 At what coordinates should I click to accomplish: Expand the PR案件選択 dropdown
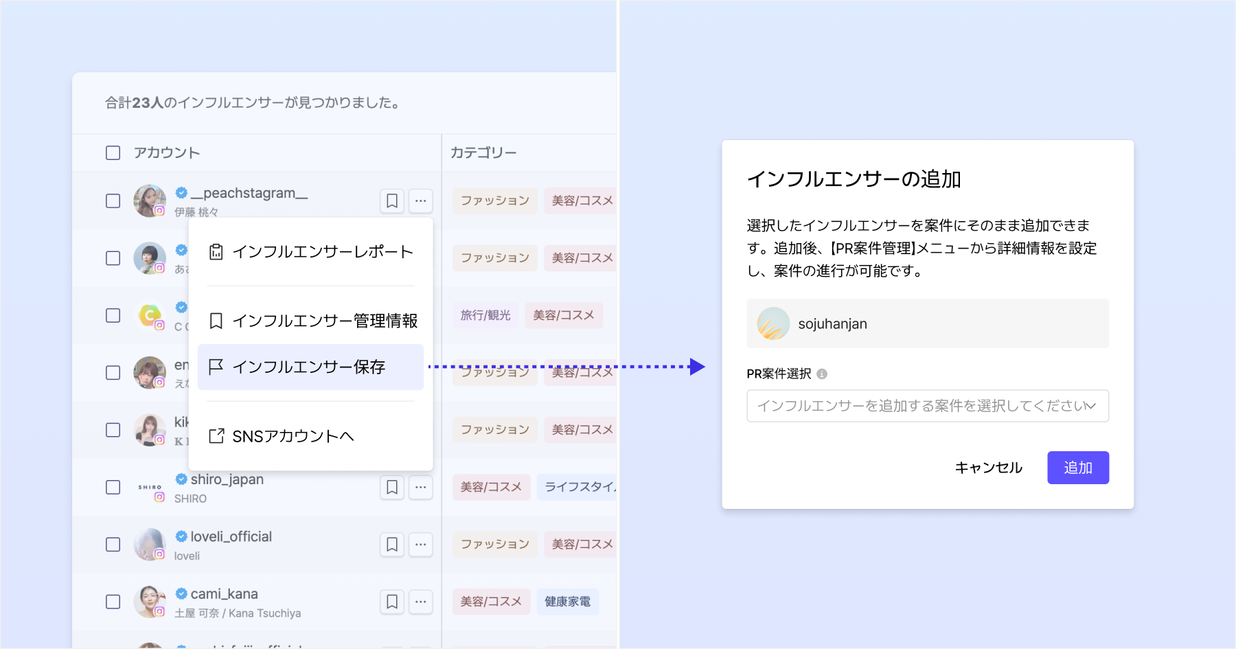(920, 406)
